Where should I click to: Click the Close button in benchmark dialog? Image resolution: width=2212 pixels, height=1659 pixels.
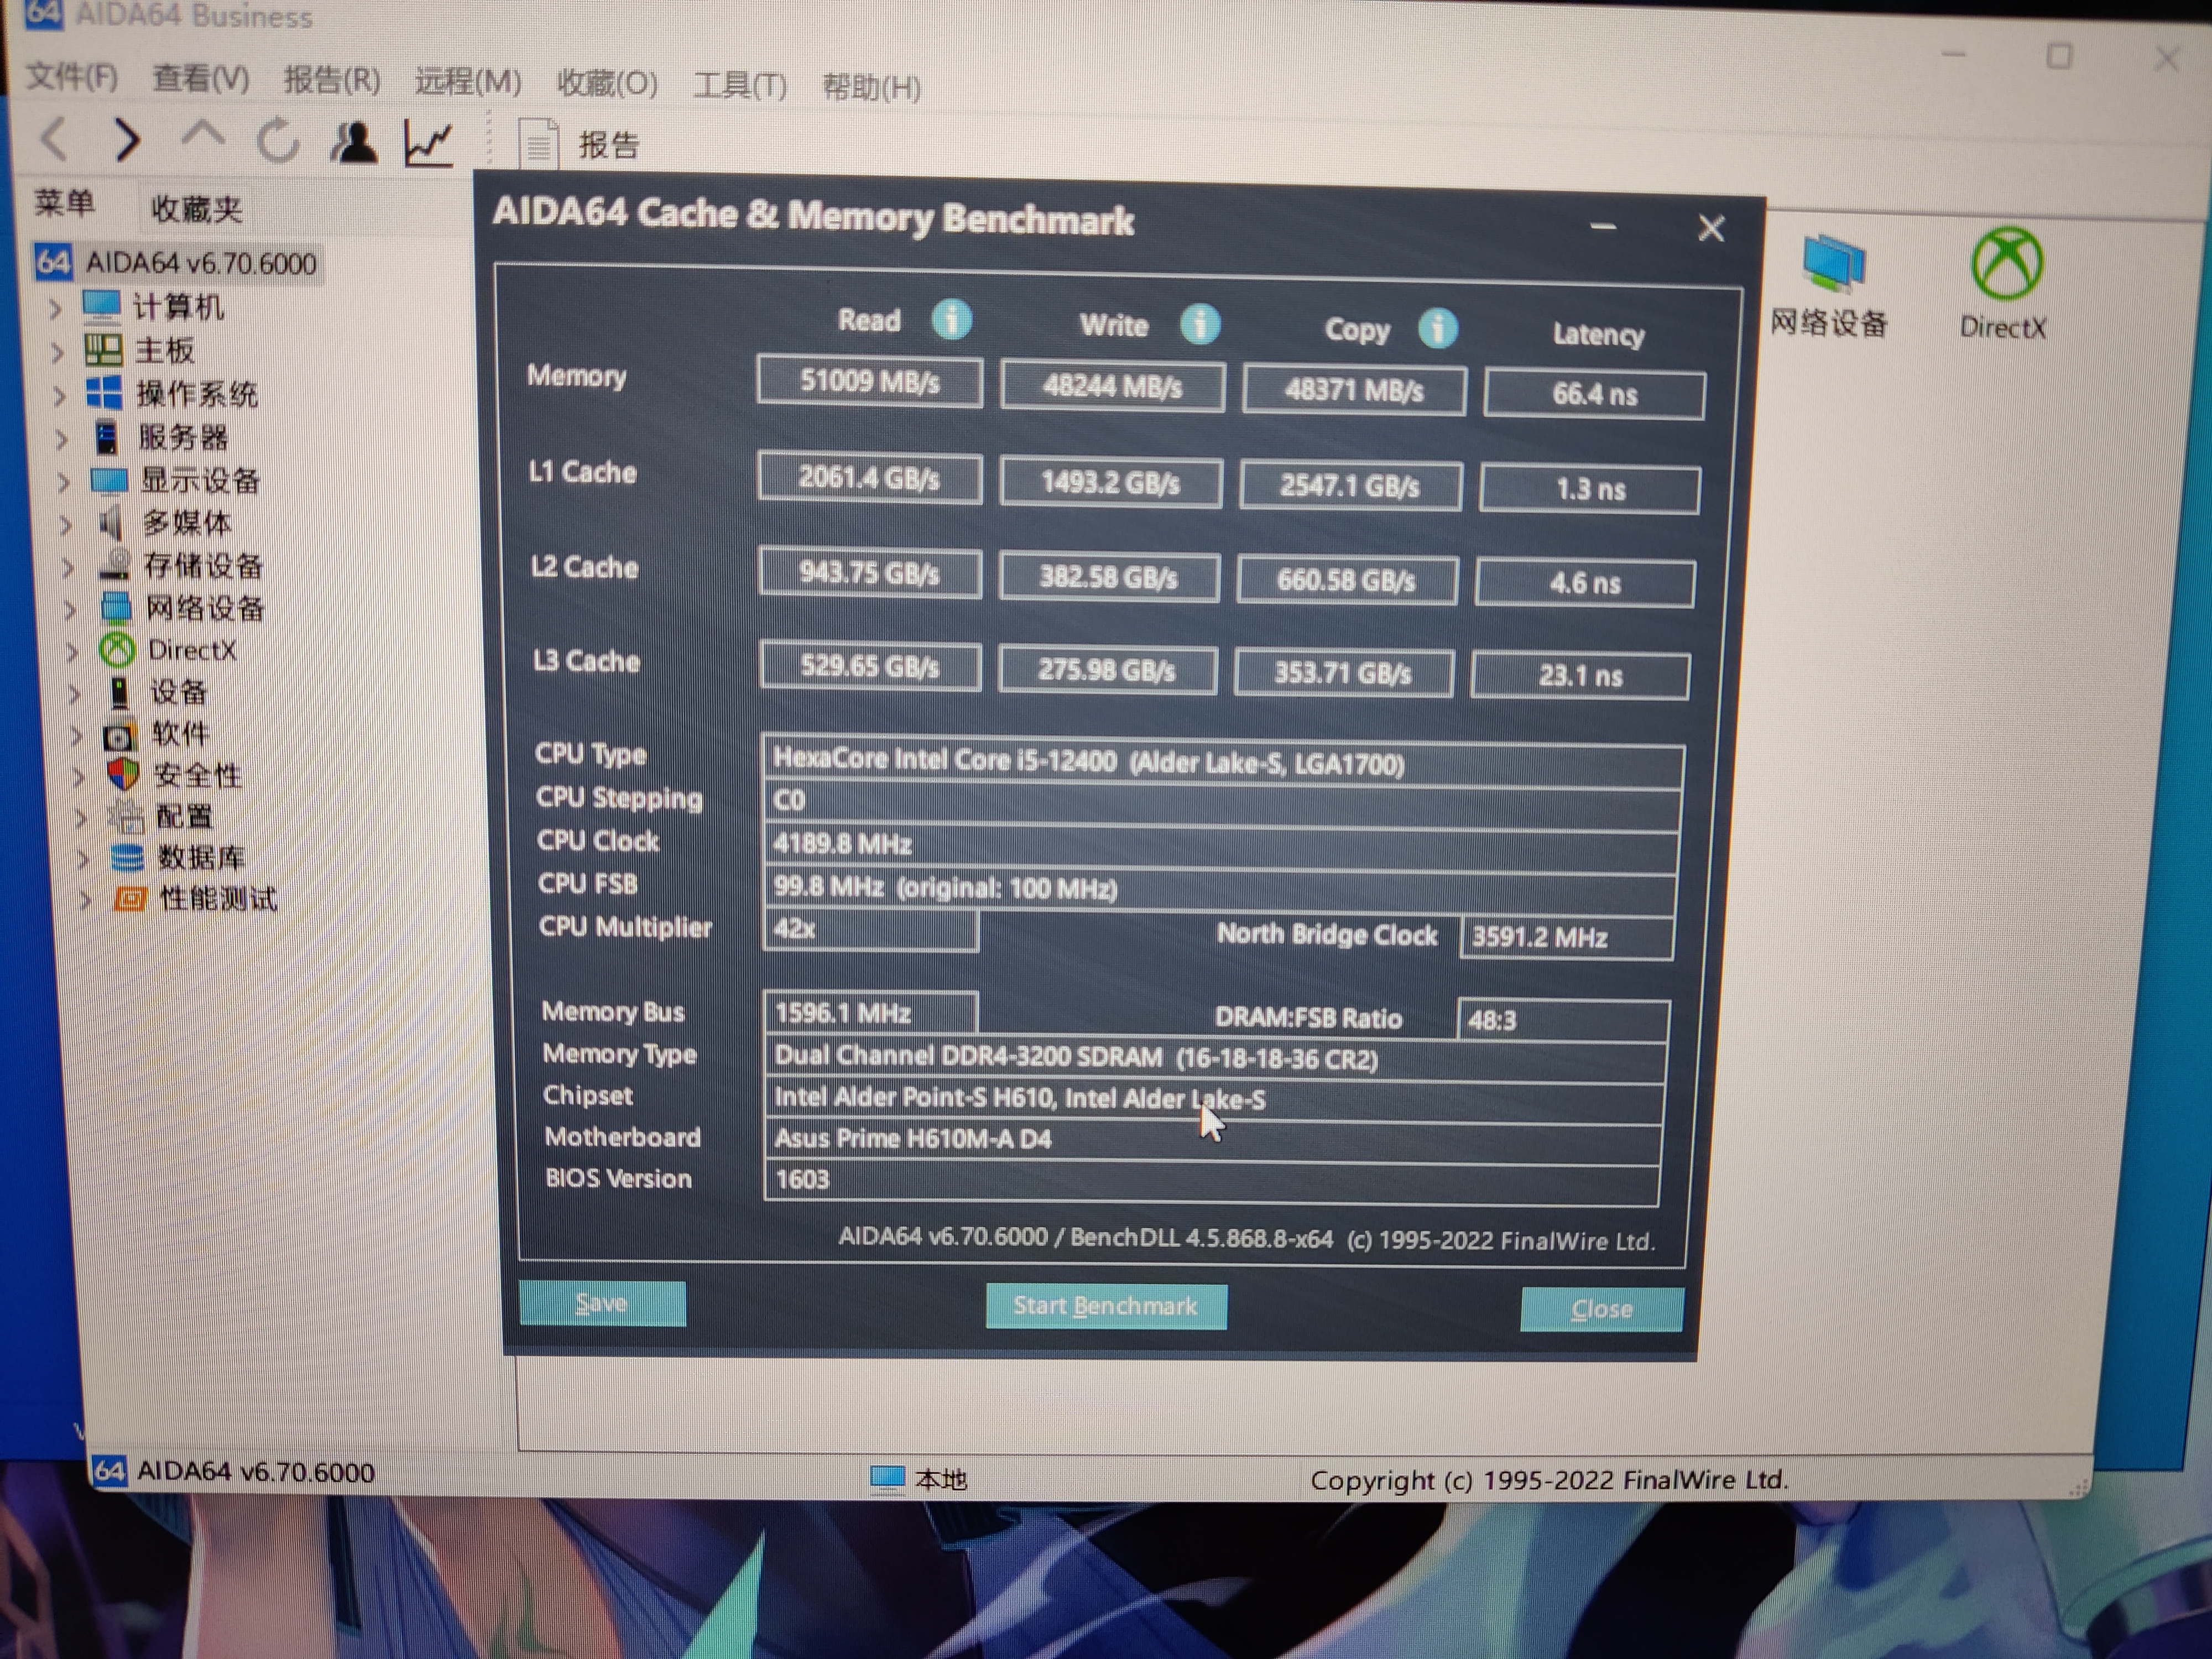[x=1601, y=1309]
